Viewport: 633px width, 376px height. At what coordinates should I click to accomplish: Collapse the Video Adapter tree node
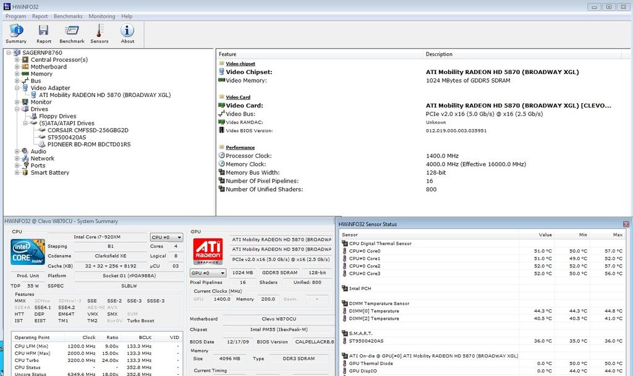click(x=17, y=88)
